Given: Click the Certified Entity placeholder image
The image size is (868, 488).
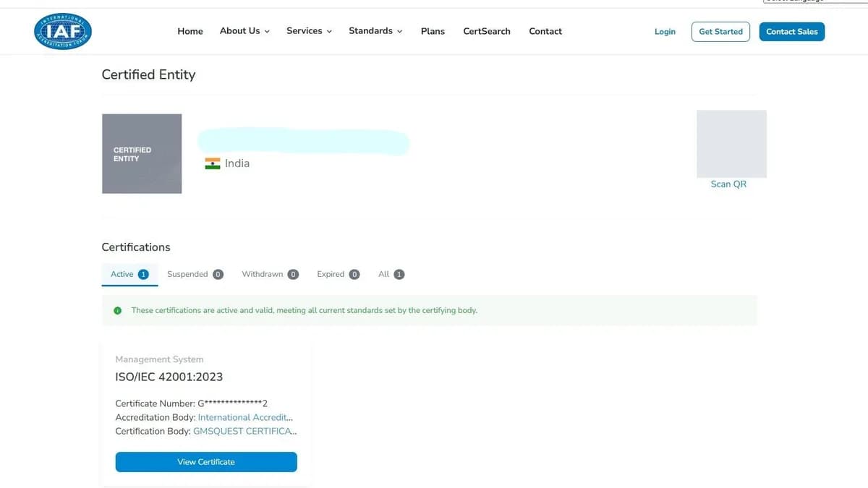Looking at the screenshot, I should coord(142,154).
